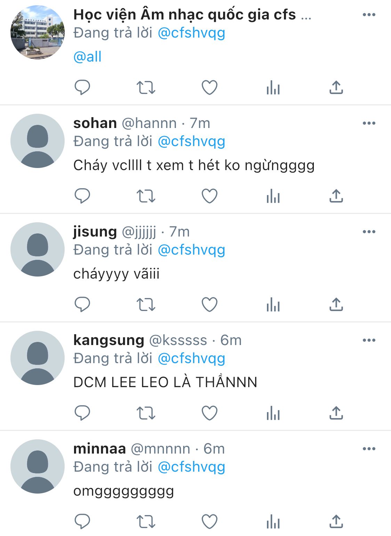Viewport: 391px width, 536px height.
Task: View analytics on minnaa's tweet
Action: (273, 522)
